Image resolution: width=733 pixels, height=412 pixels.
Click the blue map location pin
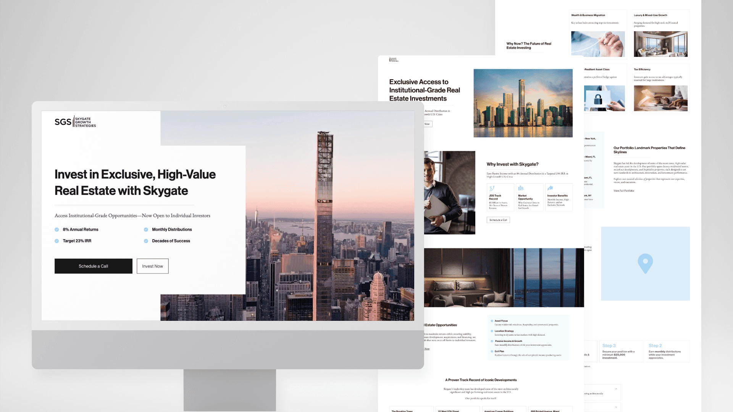click(x=645, y=263)
